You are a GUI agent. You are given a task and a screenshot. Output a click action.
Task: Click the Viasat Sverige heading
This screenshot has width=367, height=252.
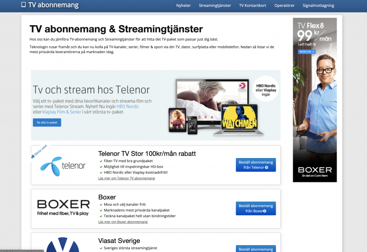pyautogui.click(x=119, y=241)
